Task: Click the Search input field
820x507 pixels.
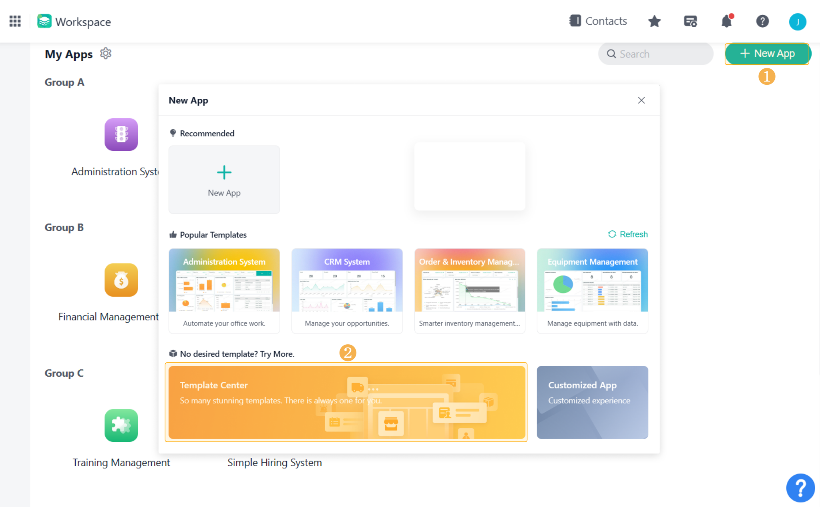Action: pos(655,54)
